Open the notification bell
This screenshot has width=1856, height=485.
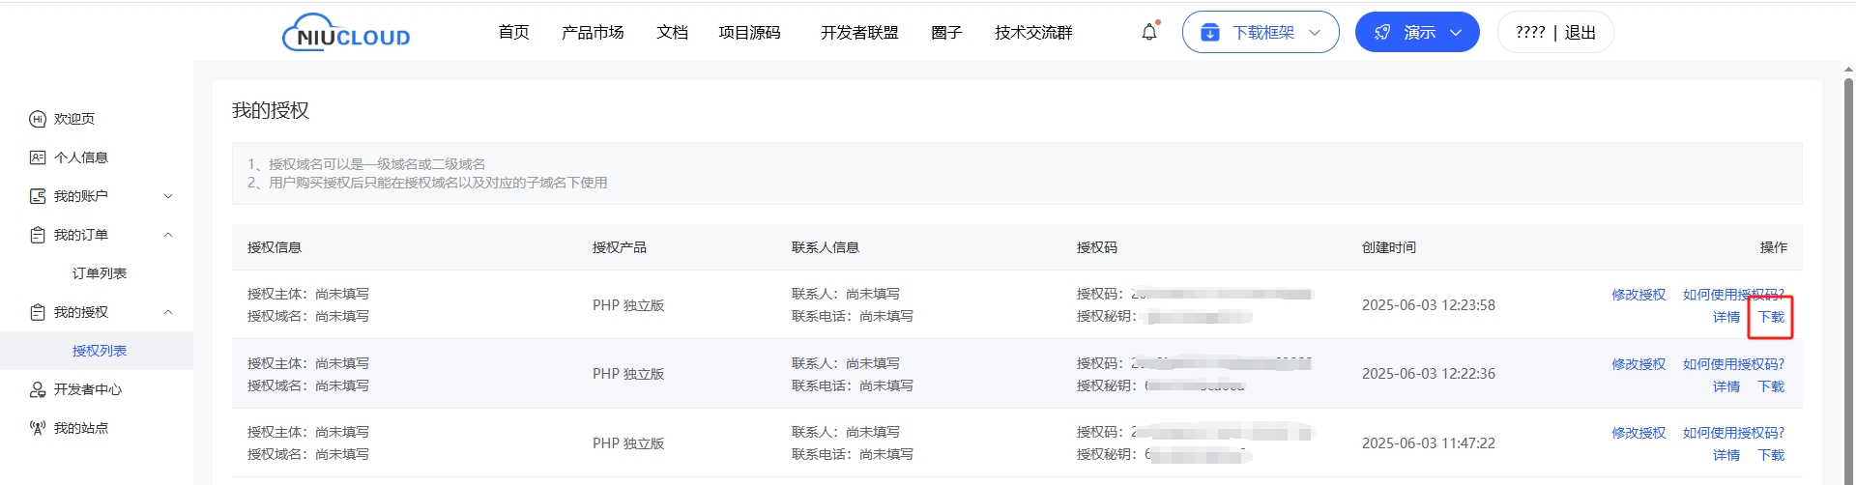click(1148, 32)
